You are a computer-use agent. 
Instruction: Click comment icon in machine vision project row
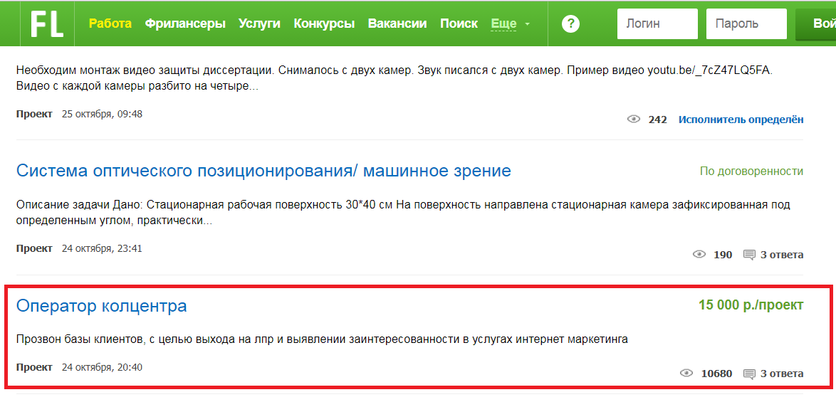tap(749, 255)
